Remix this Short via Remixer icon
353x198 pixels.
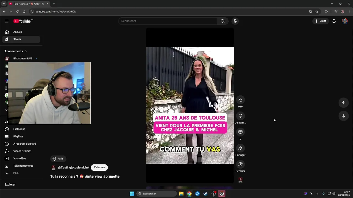[240, 164]
